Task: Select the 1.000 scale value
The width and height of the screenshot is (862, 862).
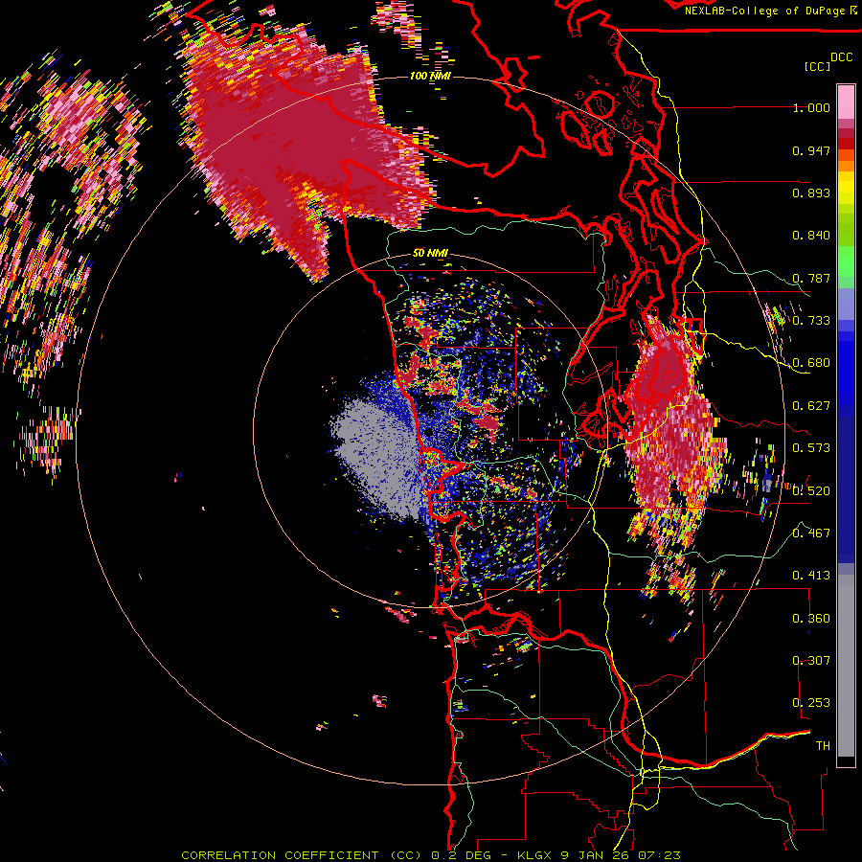Action: click(811, 107)
